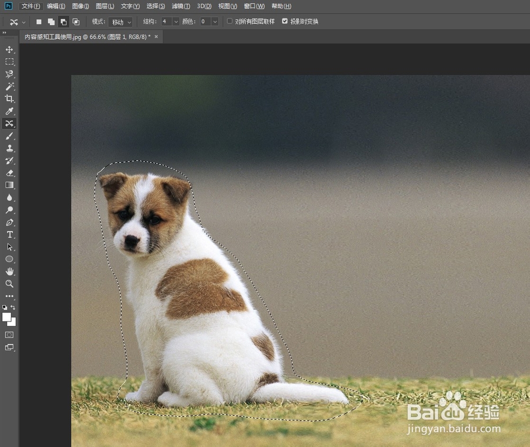This screenshot has width=530, height=447.
Task: Change the screen mode
Action: point(10,347)
